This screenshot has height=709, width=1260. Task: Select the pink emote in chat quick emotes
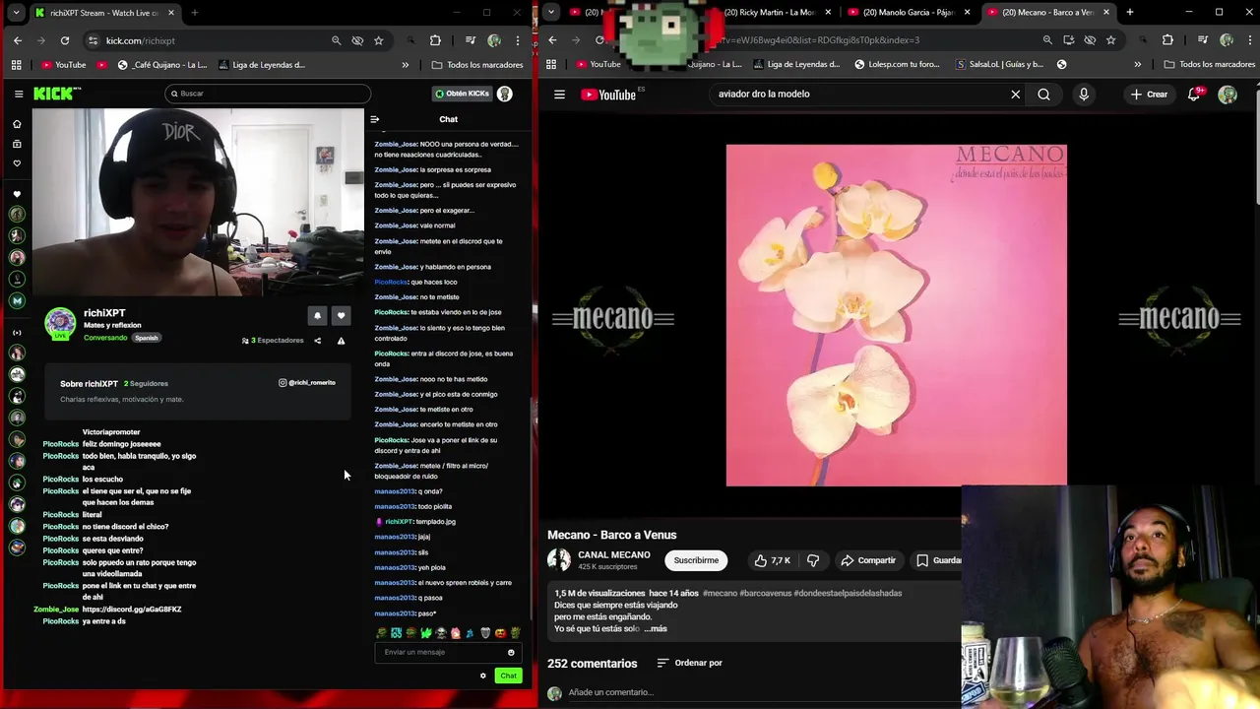tap(455, 633)
